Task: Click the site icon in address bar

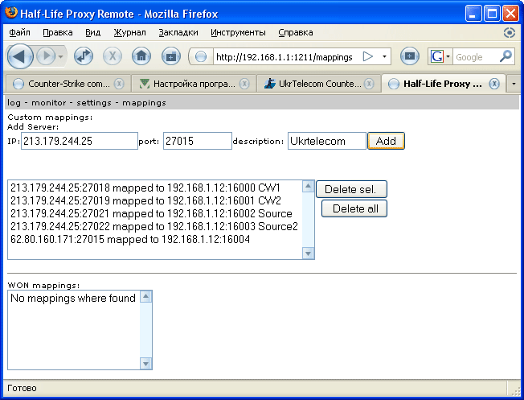Action: click(x=201, y=56)
